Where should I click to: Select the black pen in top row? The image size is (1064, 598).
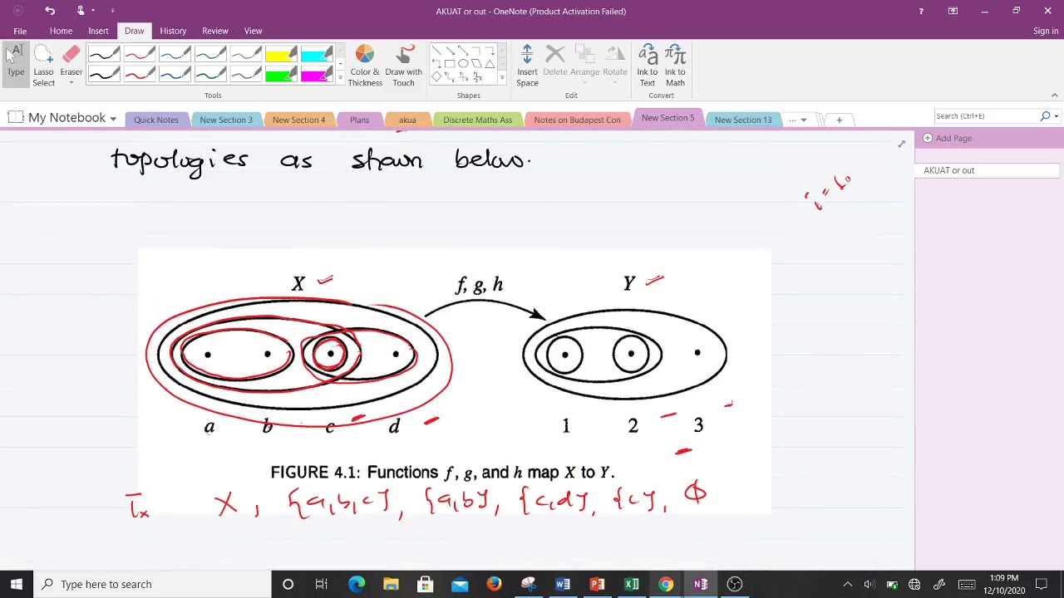(104, 55)
